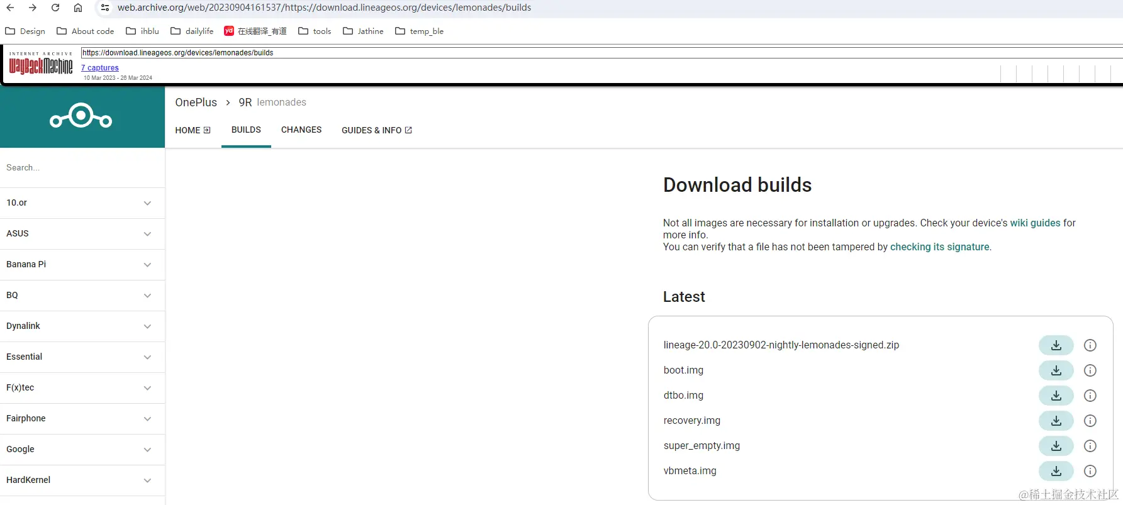Open the About code bookmarks folder

click(86, 31)
